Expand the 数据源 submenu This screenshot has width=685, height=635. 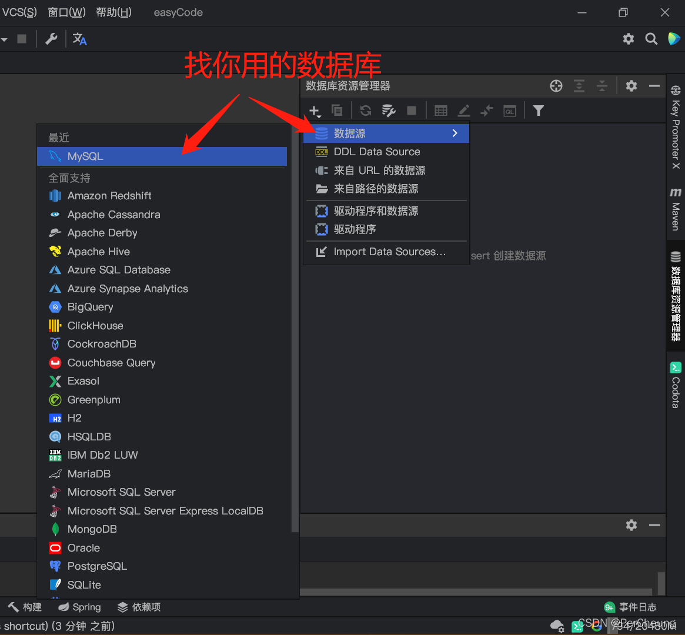pos(386,133)
